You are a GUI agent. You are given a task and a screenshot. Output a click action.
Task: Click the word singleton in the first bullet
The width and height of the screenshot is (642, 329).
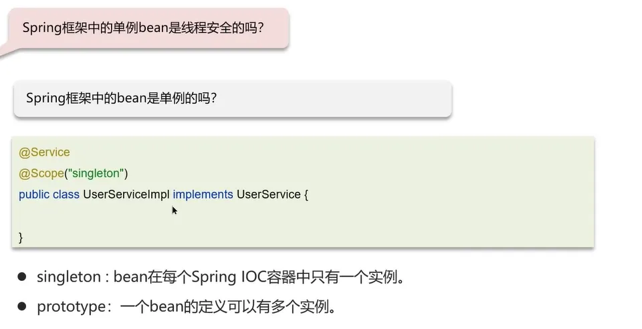pyautogui.click(x=65, y=277)
